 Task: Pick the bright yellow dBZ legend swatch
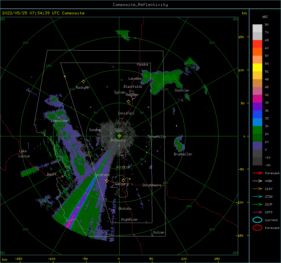pyautogui.click(x=257, y=68)
